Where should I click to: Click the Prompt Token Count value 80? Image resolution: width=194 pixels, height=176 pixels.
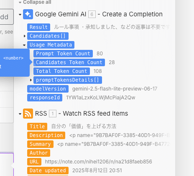pyautogui.click(x=100, y=54)
